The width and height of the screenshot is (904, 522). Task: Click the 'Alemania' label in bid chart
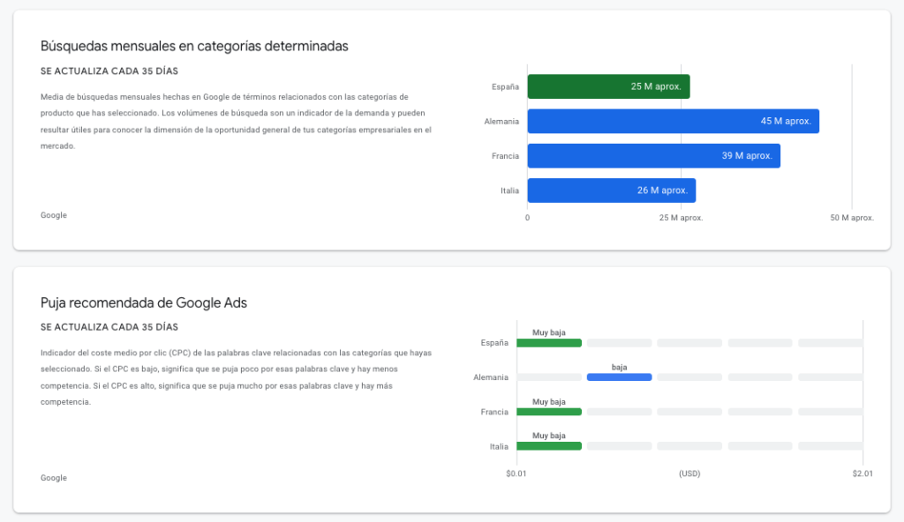point(491,377)
